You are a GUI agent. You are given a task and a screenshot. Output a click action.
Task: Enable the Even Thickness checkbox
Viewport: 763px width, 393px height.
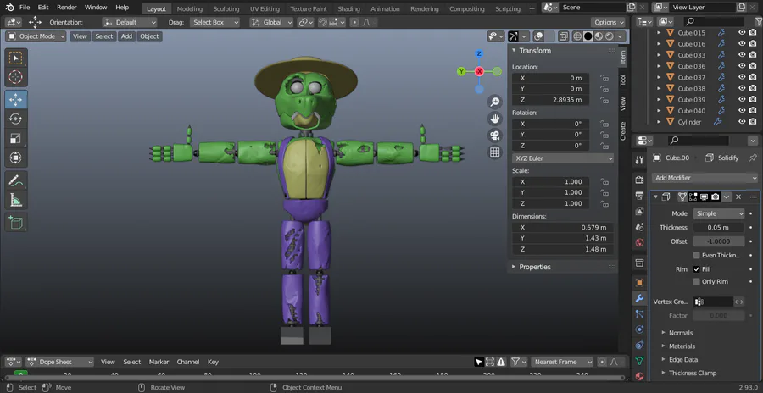697,255
